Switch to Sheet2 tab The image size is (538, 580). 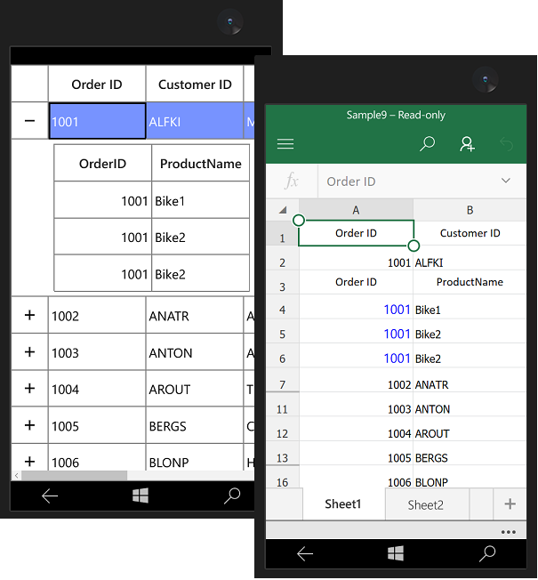click(426, 505)
